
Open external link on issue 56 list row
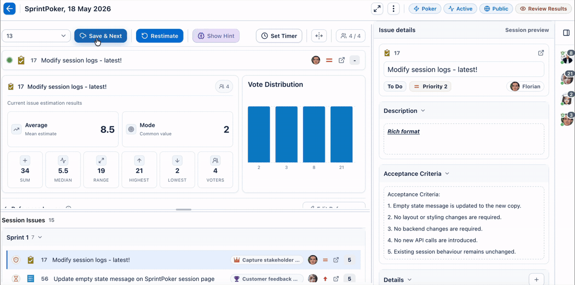(x=336, y=279)
